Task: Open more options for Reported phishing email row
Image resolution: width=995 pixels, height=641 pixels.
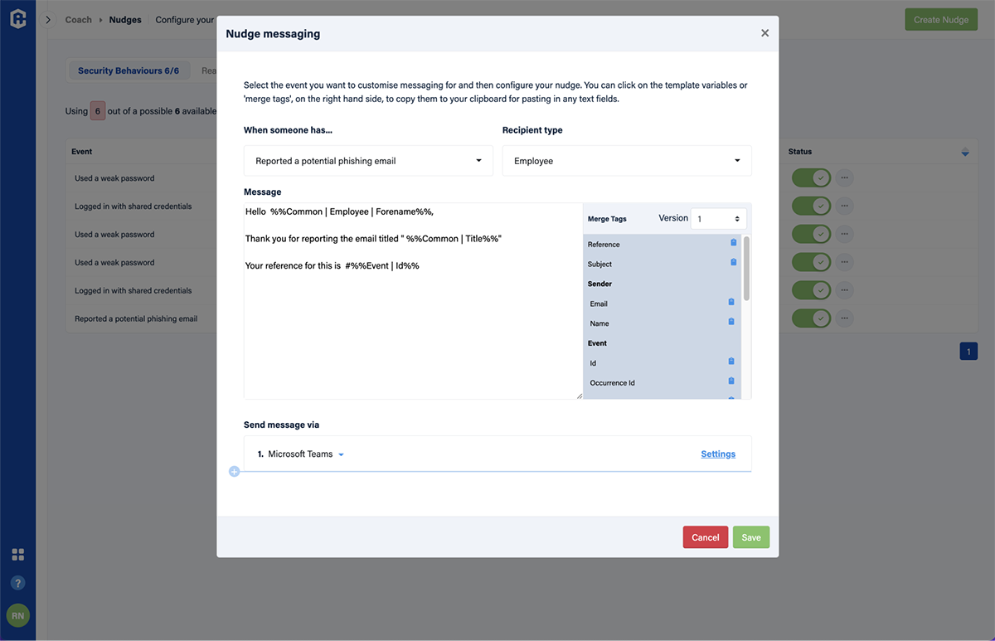Action: click(x=844, y=318)
